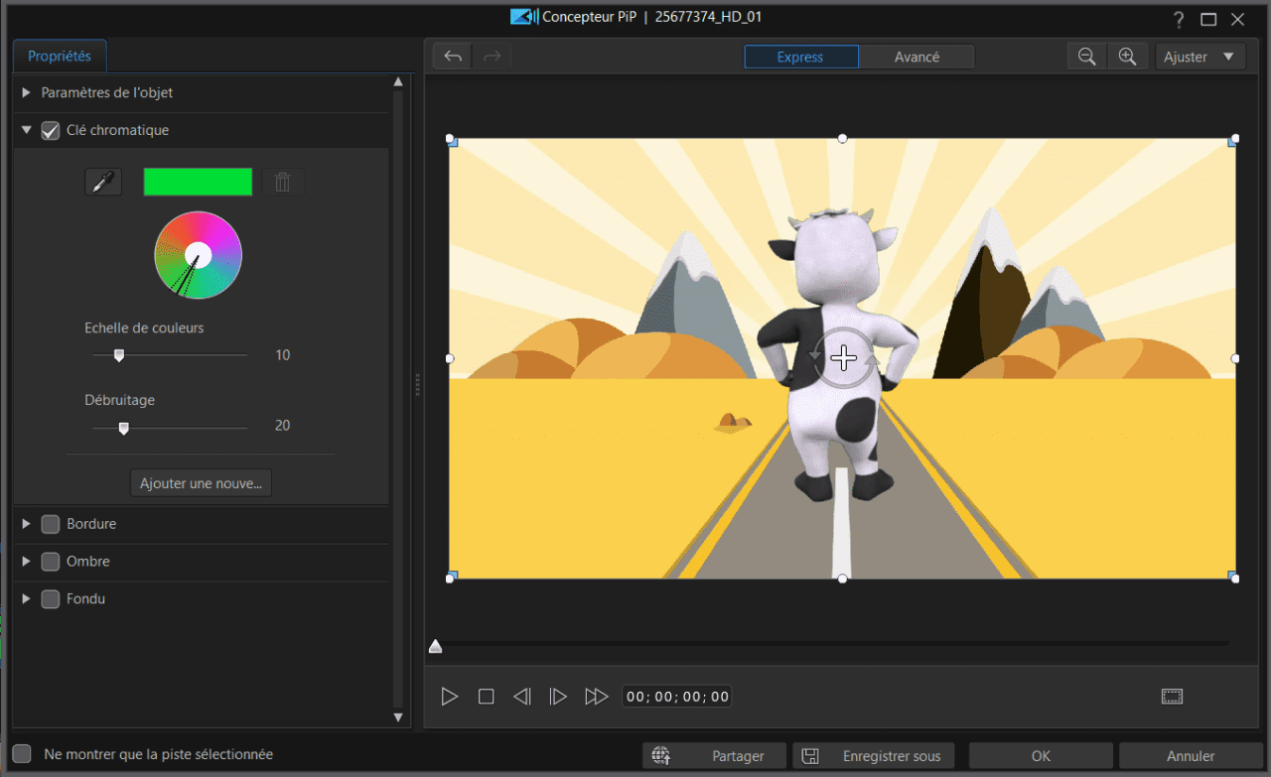This screenshot has height=777, width=1271.
Task: Click the floppy disk save icon
Action: [x=810, y=756]
